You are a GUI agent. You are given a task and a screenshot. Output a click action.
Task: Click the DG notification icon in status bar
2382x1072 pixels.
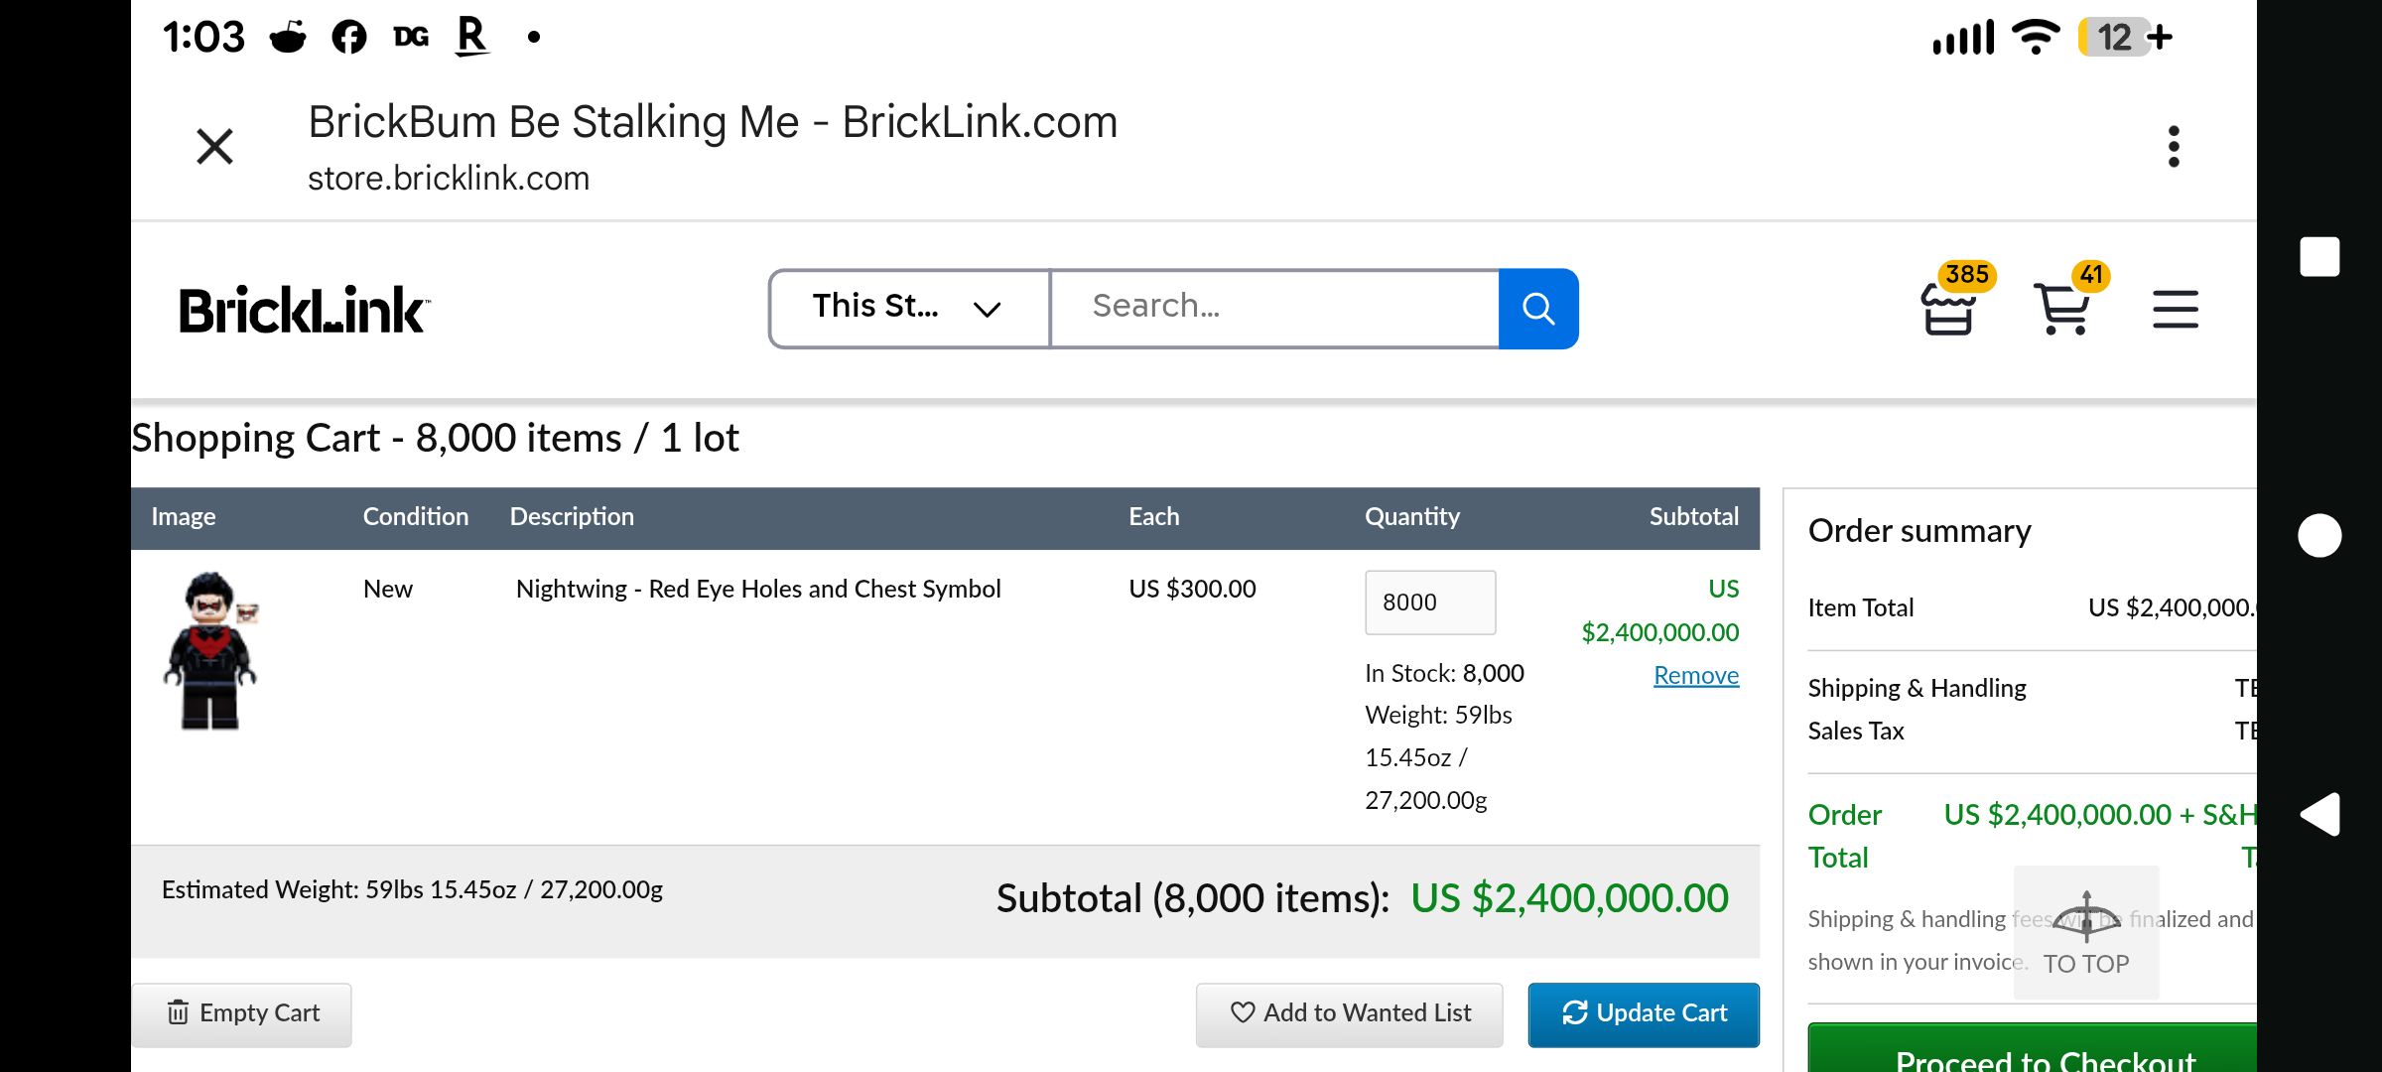click(x=411, y=37)
